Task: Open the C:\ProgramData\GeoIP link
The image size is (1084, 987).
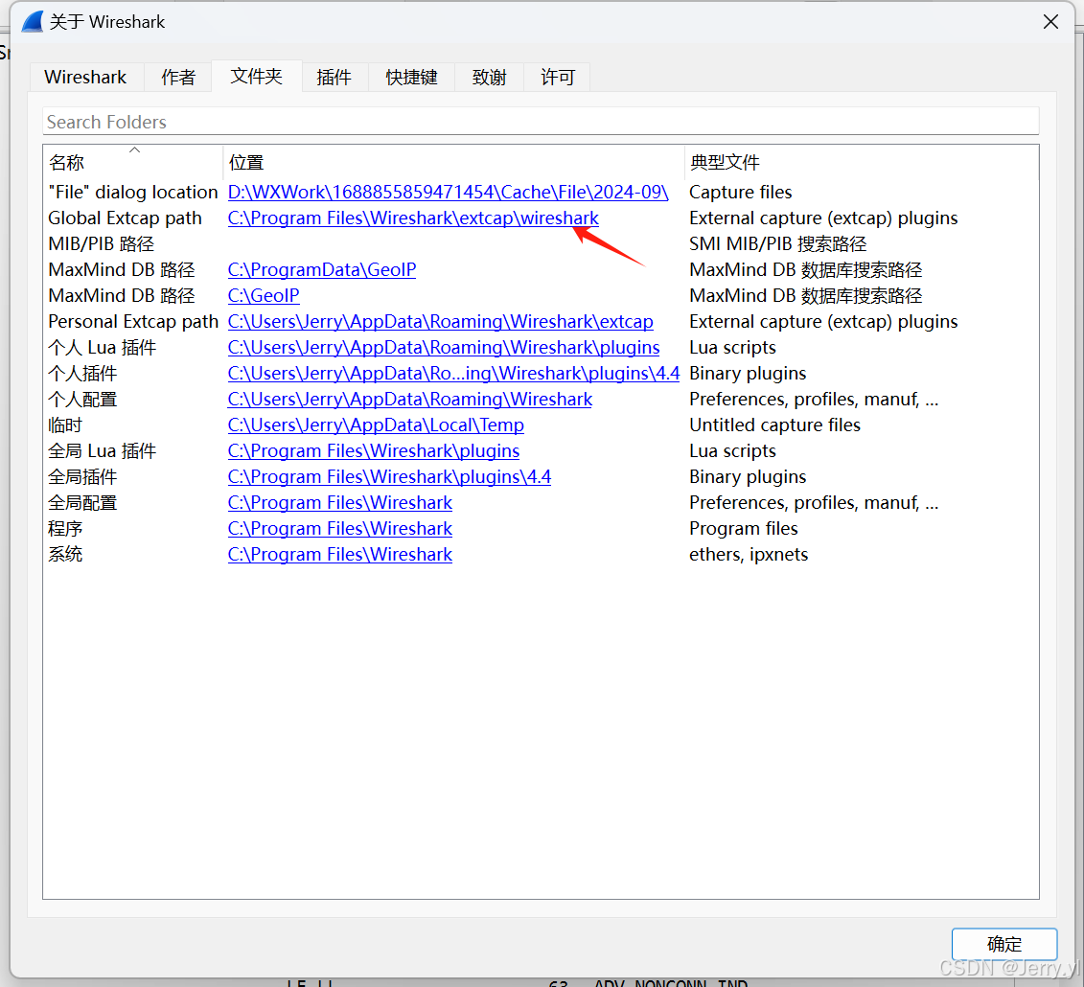Action: [321, 270]
